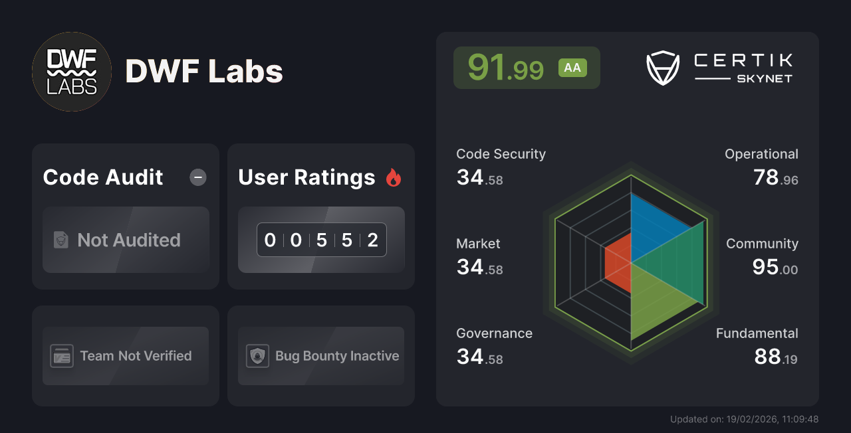Screen dimensions: 851x433
Task: Click the flame icon next to User Ratings
Action: [x=394, y=177]
